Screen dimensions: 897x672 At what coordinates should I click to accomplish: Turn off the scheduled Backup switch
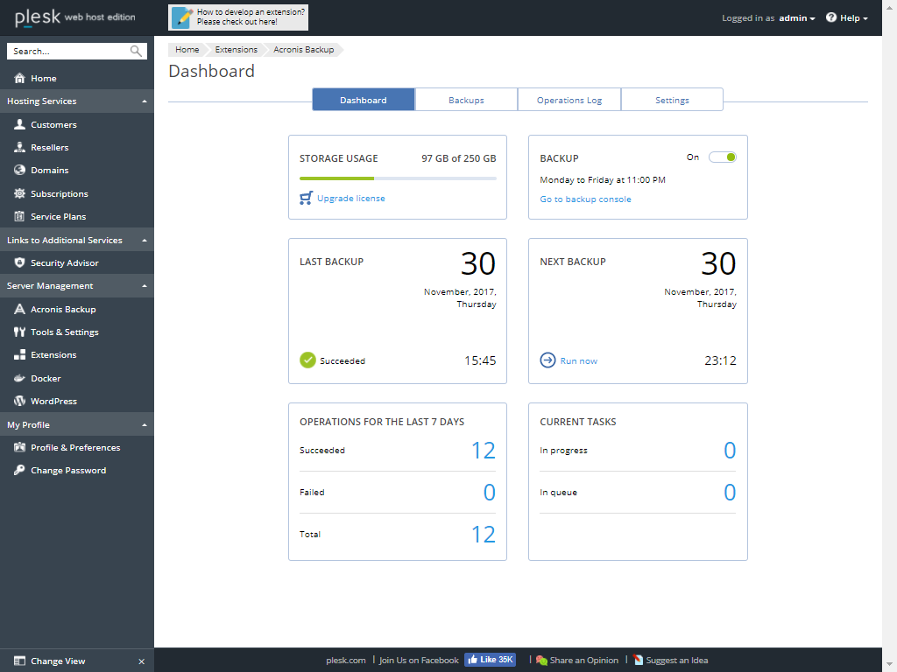(x=721, y=157)
